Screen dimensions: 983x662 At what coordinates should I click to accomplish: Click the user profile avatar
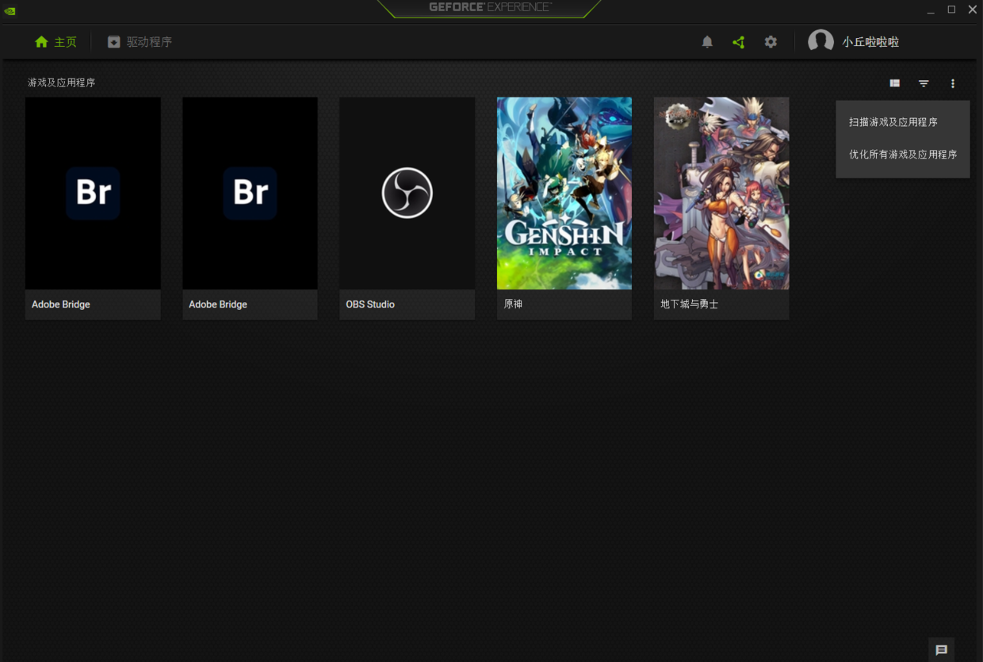820,41
